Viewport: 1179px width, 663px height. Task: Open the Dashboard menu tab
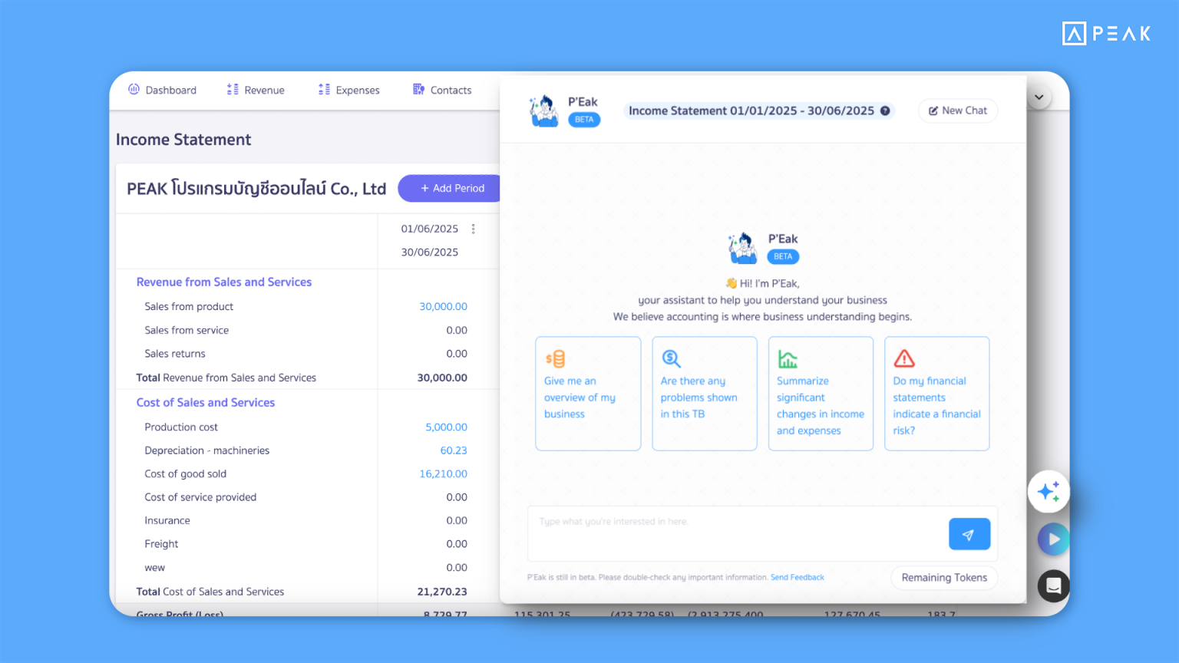tap(162, 90)
